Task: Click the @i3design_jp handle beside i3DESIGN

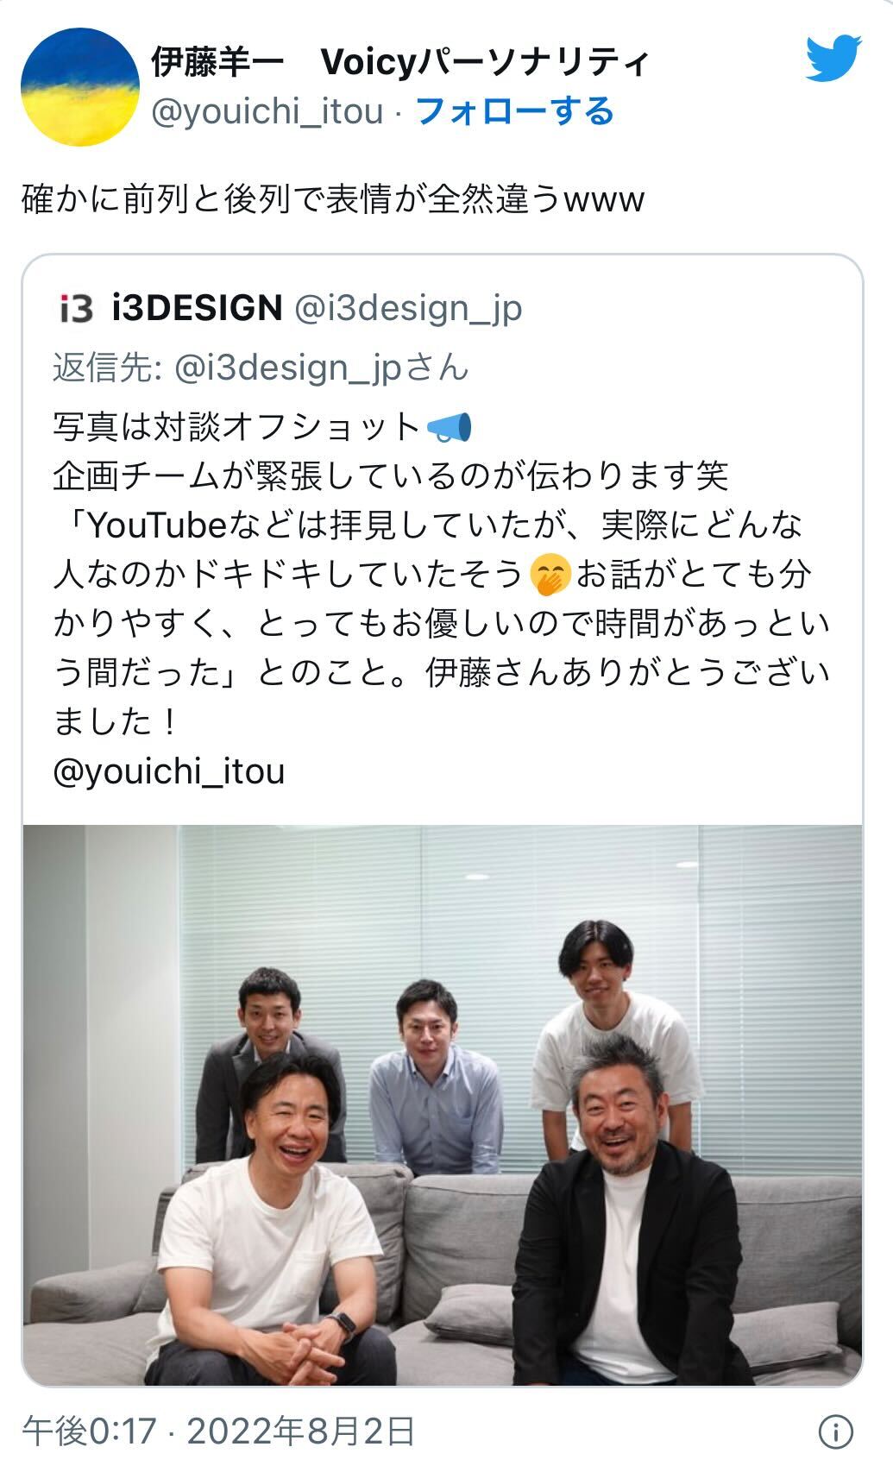Action: (408, 309)
